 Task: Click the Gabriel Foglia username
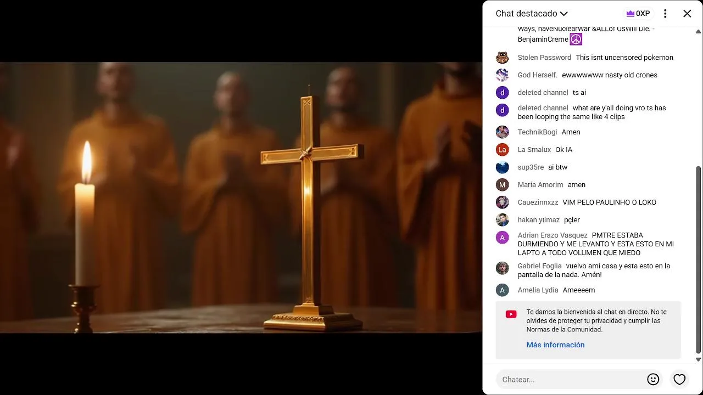click(539, 266)
